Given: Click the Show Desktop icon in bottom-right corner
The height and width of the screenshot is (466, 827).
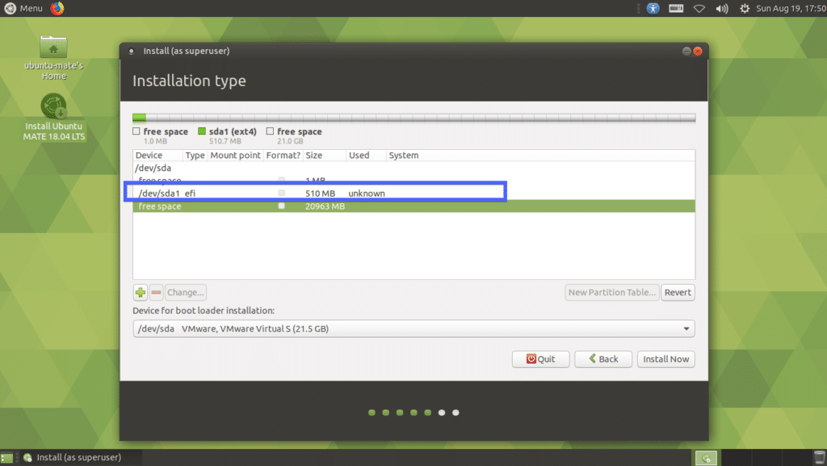Looking at the screenshot, I should (x=705, y=457).
